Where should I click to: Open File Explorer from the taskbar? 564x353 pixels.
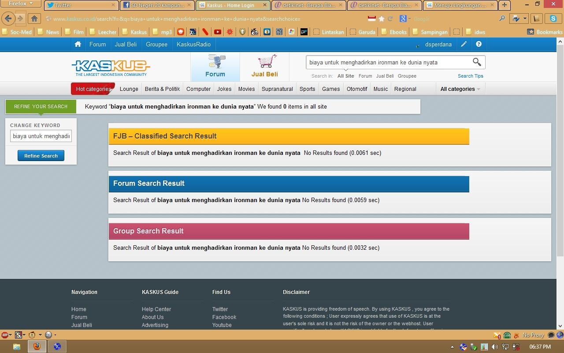tap(16, 346)
